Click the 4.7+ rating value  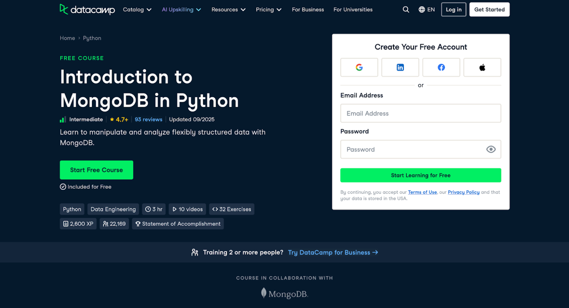click(122, 120)
